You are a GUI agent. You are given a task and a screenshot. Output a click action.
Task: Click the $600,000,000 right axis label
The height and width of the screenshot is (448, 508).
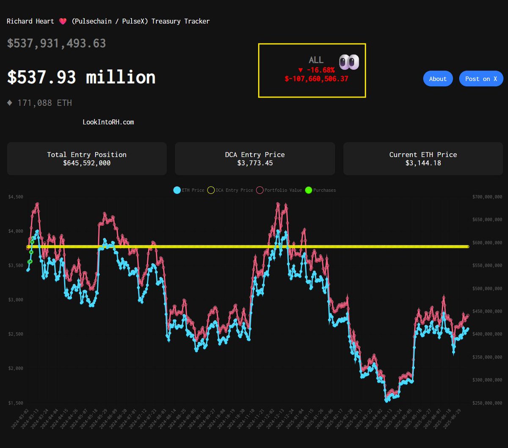pyautogui.click(x=486, y=242)
